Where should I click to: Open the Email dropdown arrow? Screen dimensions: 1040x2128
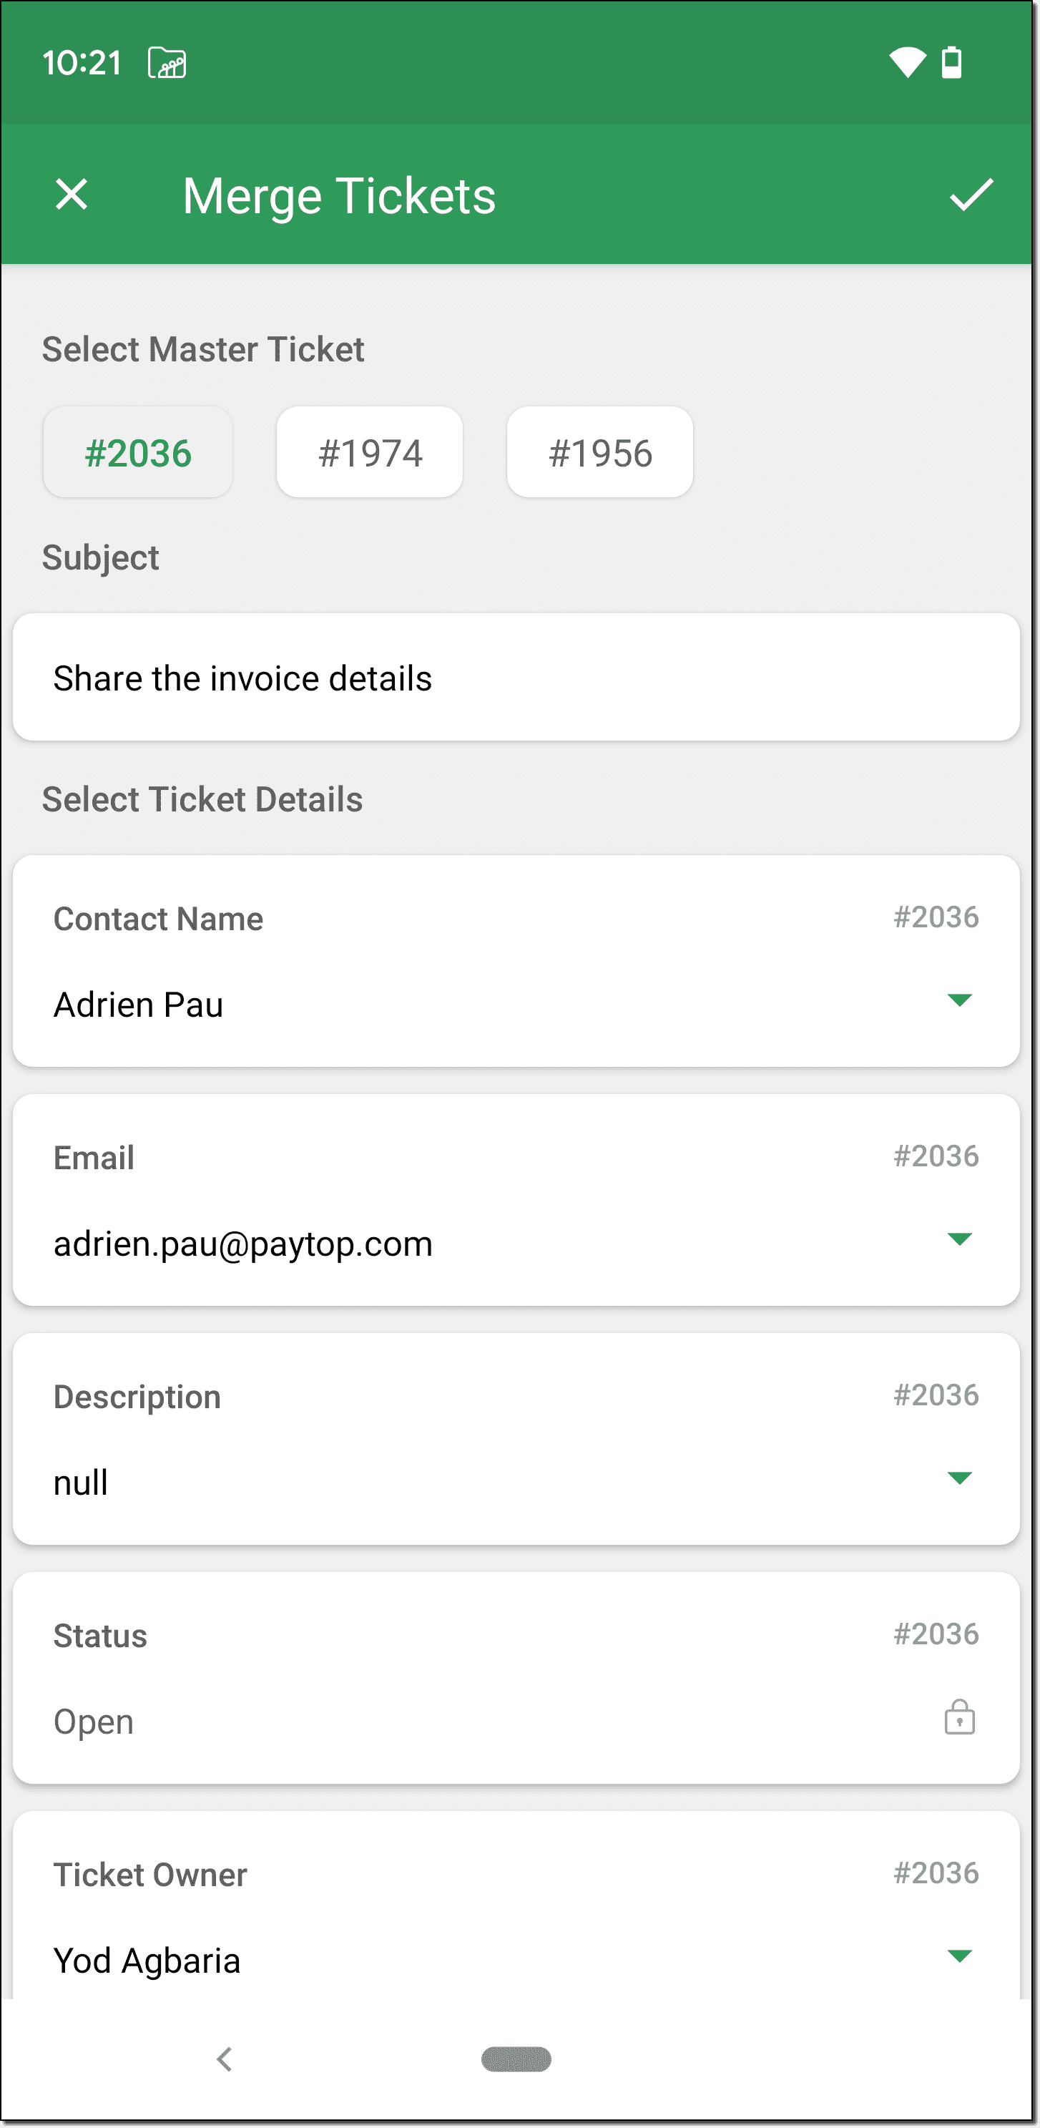click(x=959, y=1239)
